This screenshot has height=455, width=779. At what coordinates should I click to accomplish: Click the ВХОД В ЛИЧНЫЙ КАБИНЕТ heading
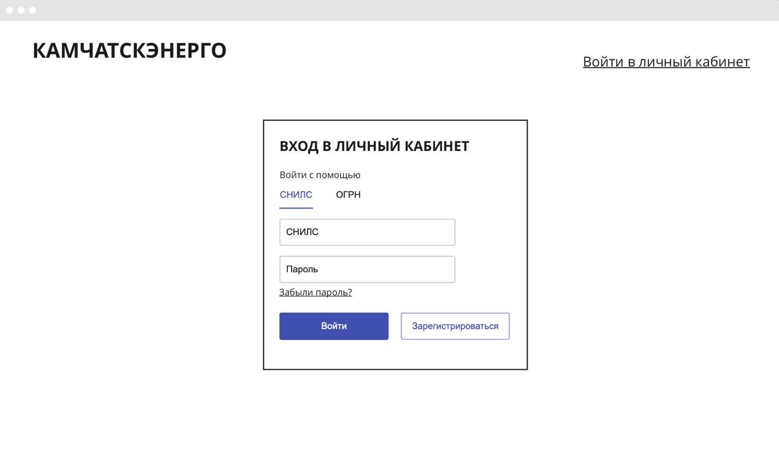pyautogui.click(x=374, y=146)
